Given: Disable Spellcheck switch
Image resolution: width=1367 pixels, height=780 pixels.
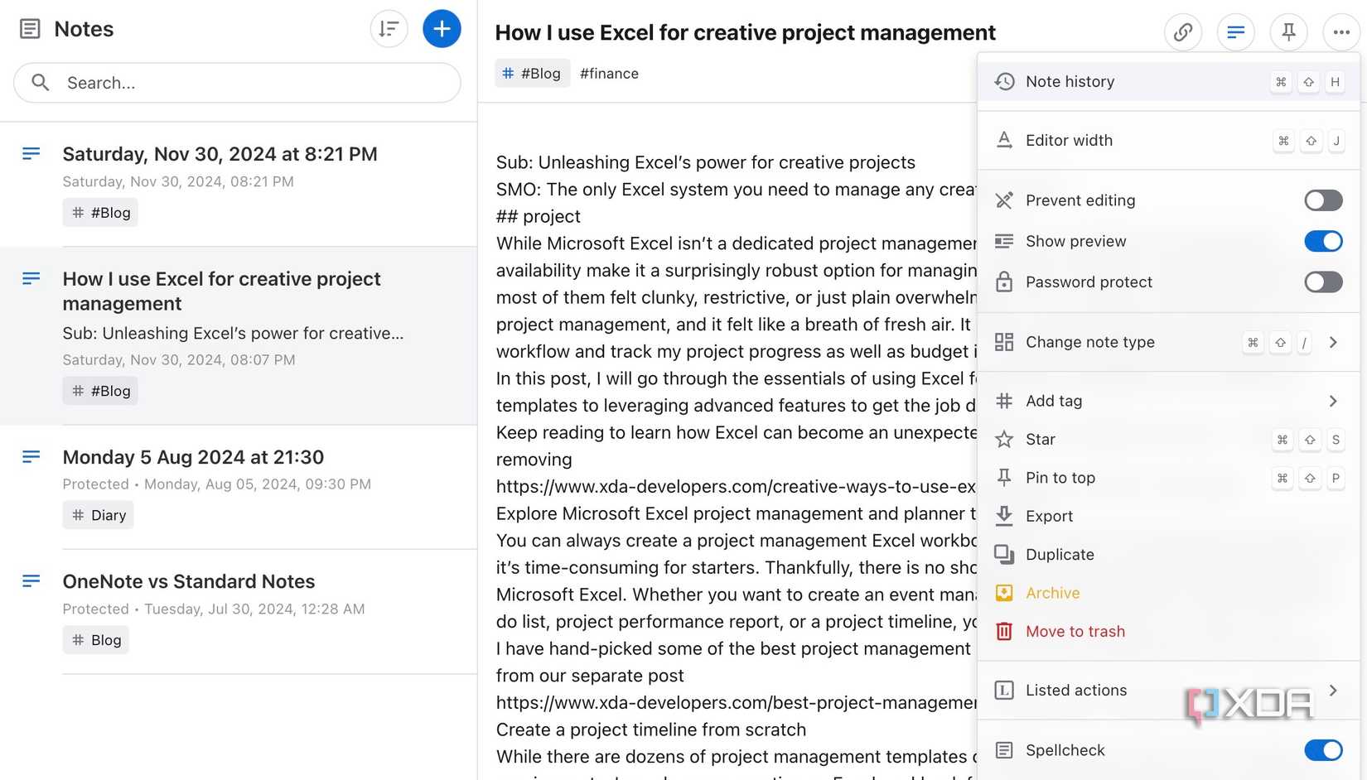Looking at the screenshot, I should [1323, 750].
